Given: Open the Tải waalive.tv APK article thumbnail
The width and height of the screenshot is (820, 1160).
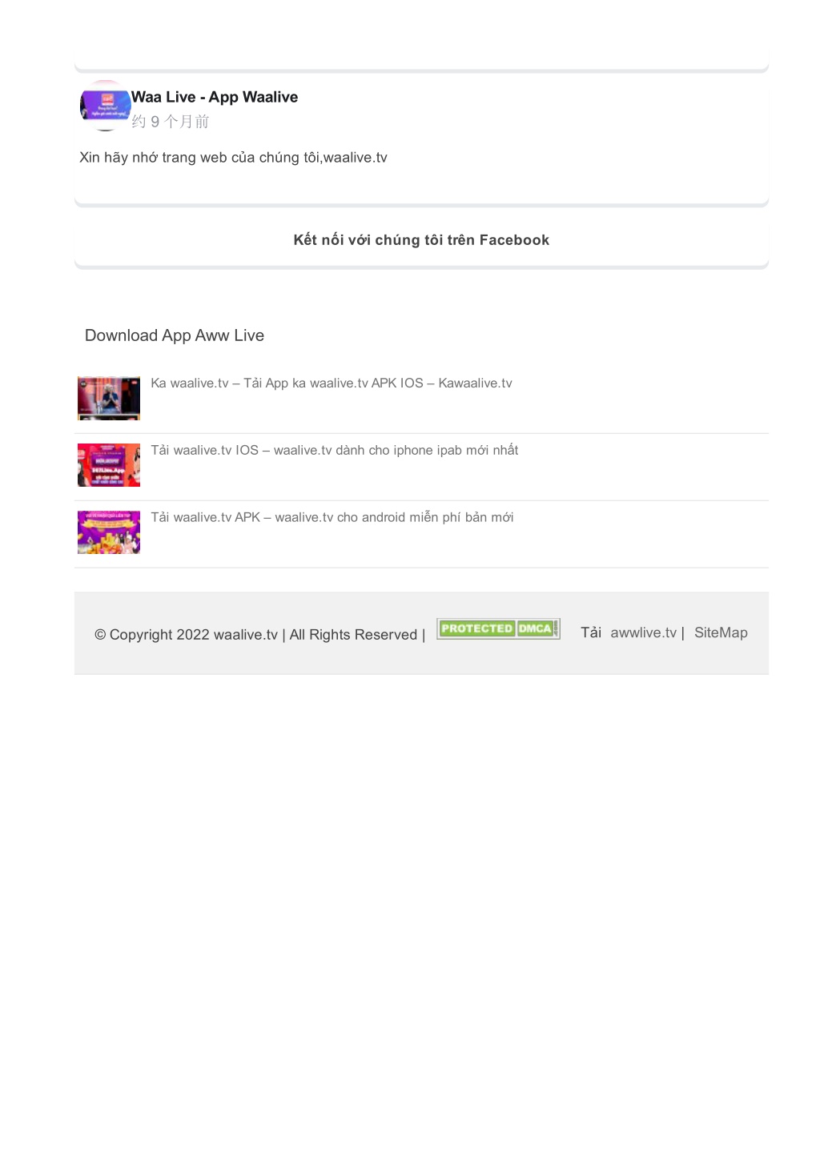Looking at the screenshot, I should (109, 532).
